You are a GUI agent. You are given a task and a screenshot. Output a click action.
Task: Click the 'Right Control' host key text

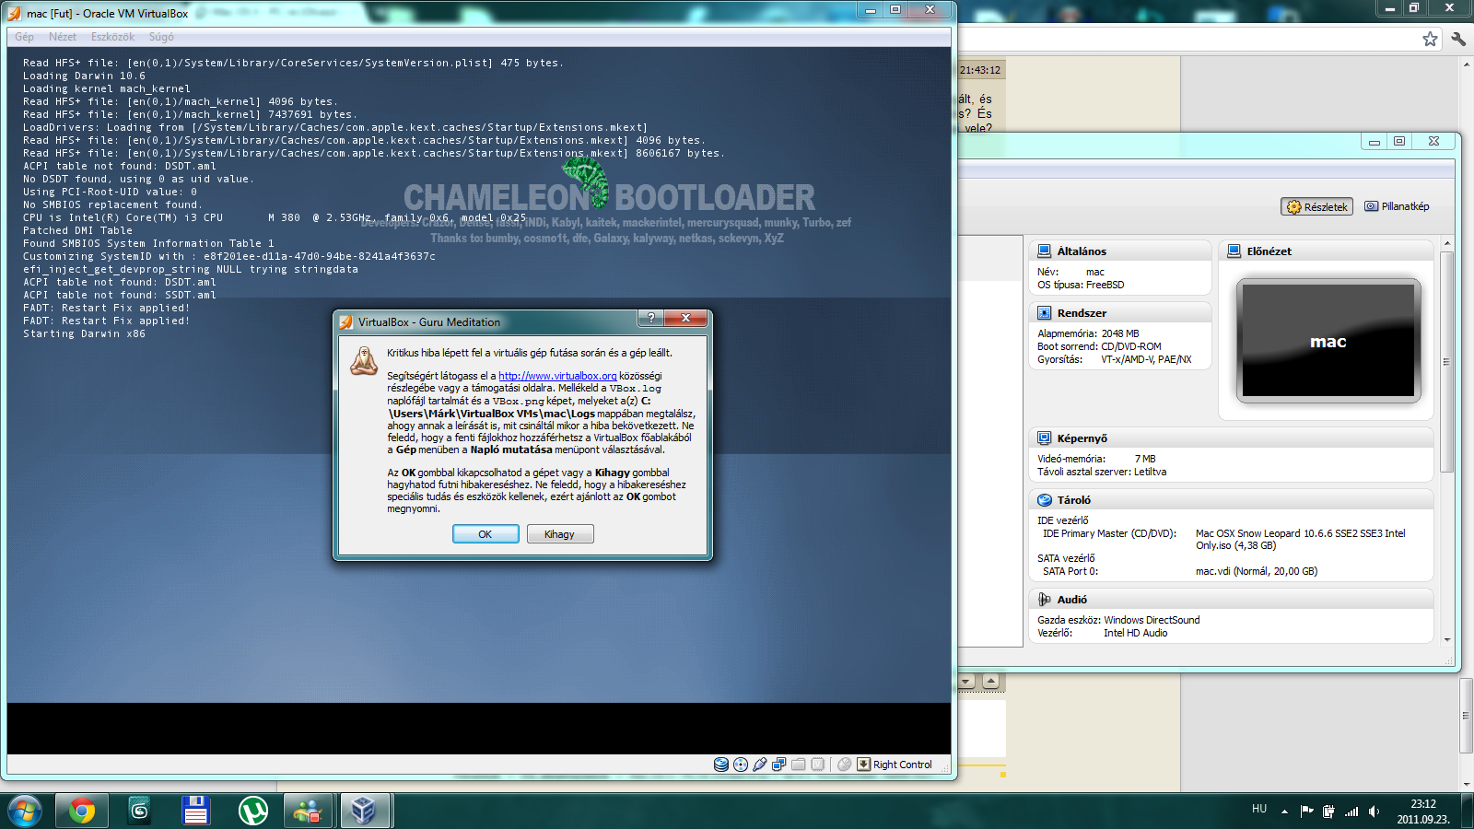click(903, 765)
